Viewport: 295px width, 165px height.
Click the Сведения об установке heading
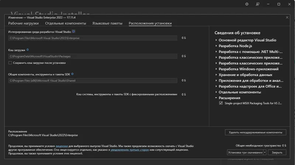click(x=237, y=33)
